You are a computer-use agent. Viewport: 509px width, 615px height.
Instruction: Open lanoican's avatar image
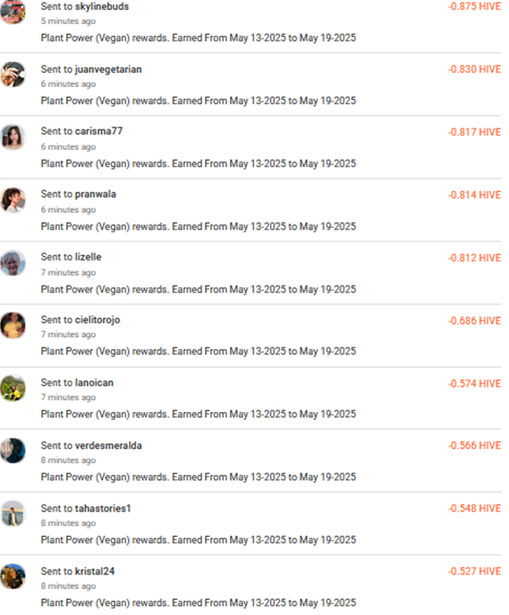point(13,388)
